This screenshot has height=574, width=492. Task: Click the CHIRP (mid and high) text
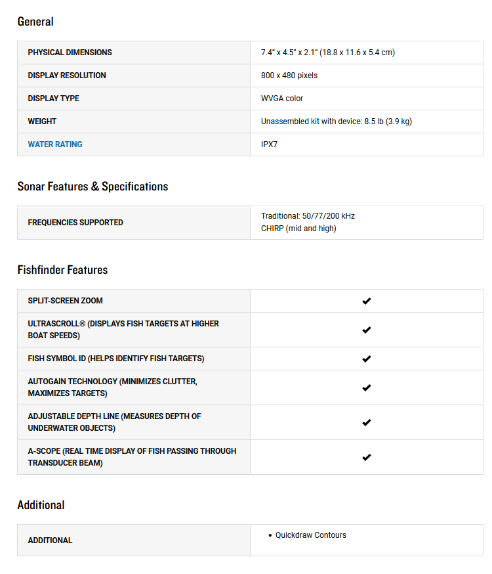point(298,229)
